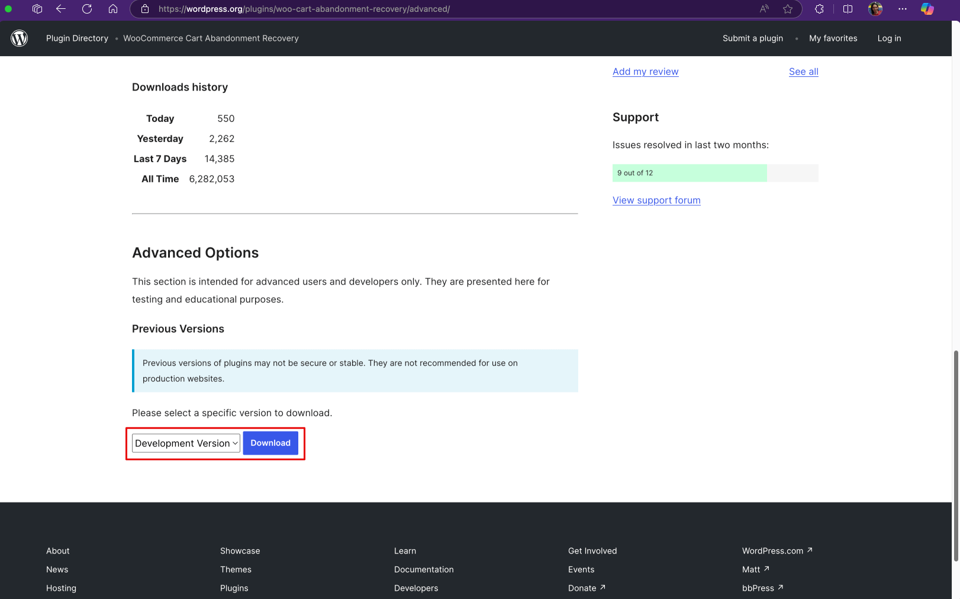Click the Yesterday downloads value 2,262
This screenshot has height=599, width=960.
222,139
